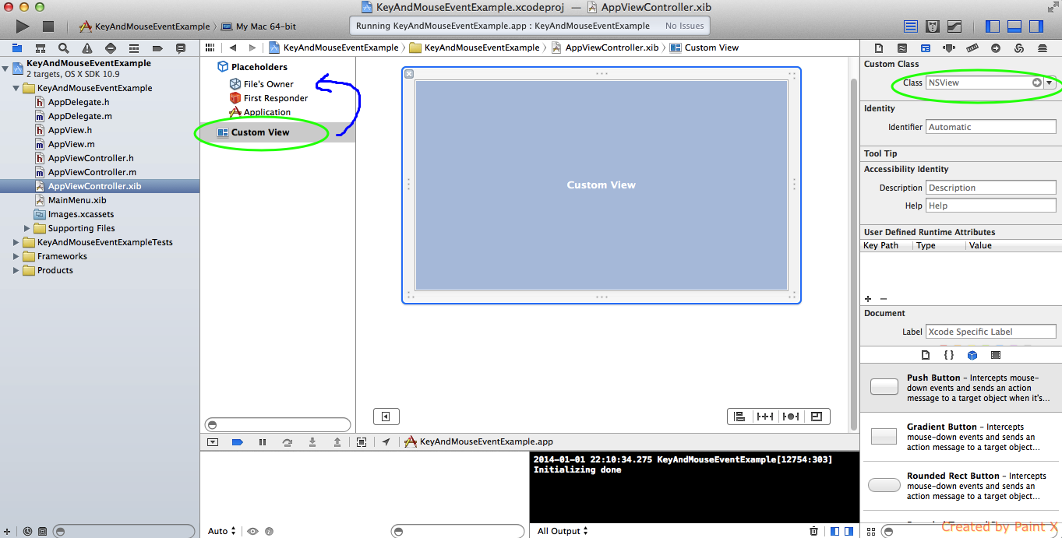Open the Bindings inspector

pyautogui.click(x=1018, y=48)
